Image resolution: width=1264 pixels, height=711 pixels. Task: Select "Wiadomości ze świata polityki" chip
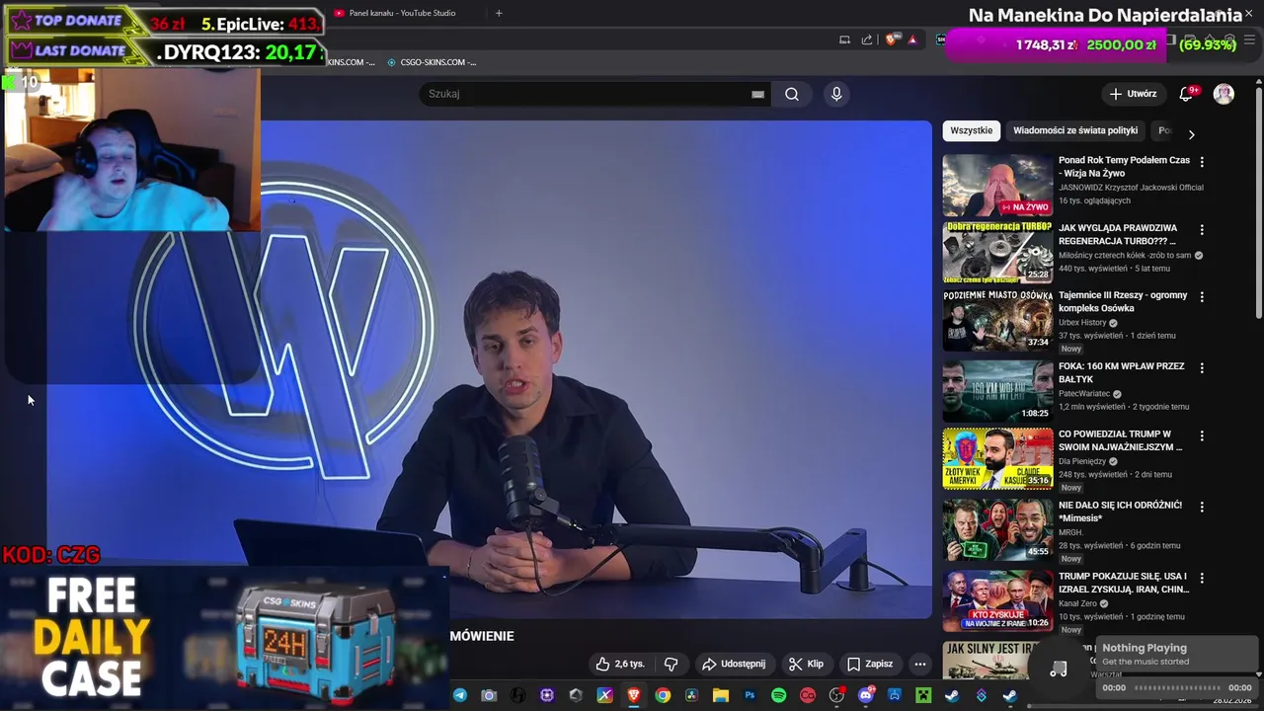1075,130
